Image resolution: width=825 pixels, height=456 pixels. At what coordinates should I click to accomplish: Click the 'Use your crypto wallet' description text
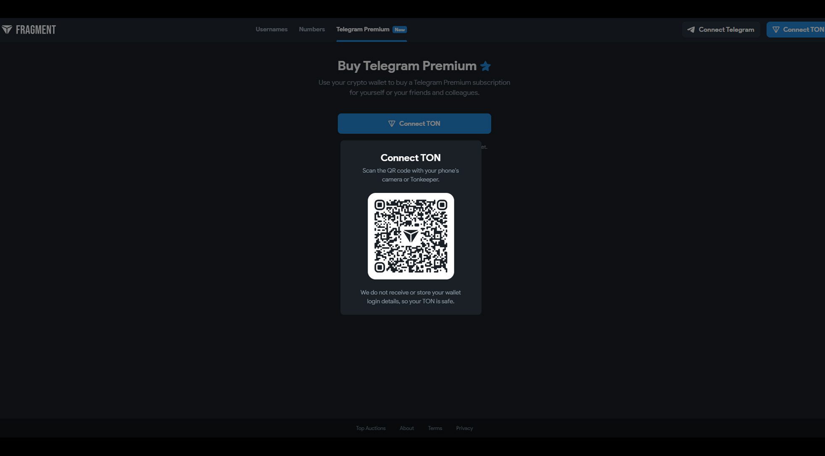click(414, 87)
